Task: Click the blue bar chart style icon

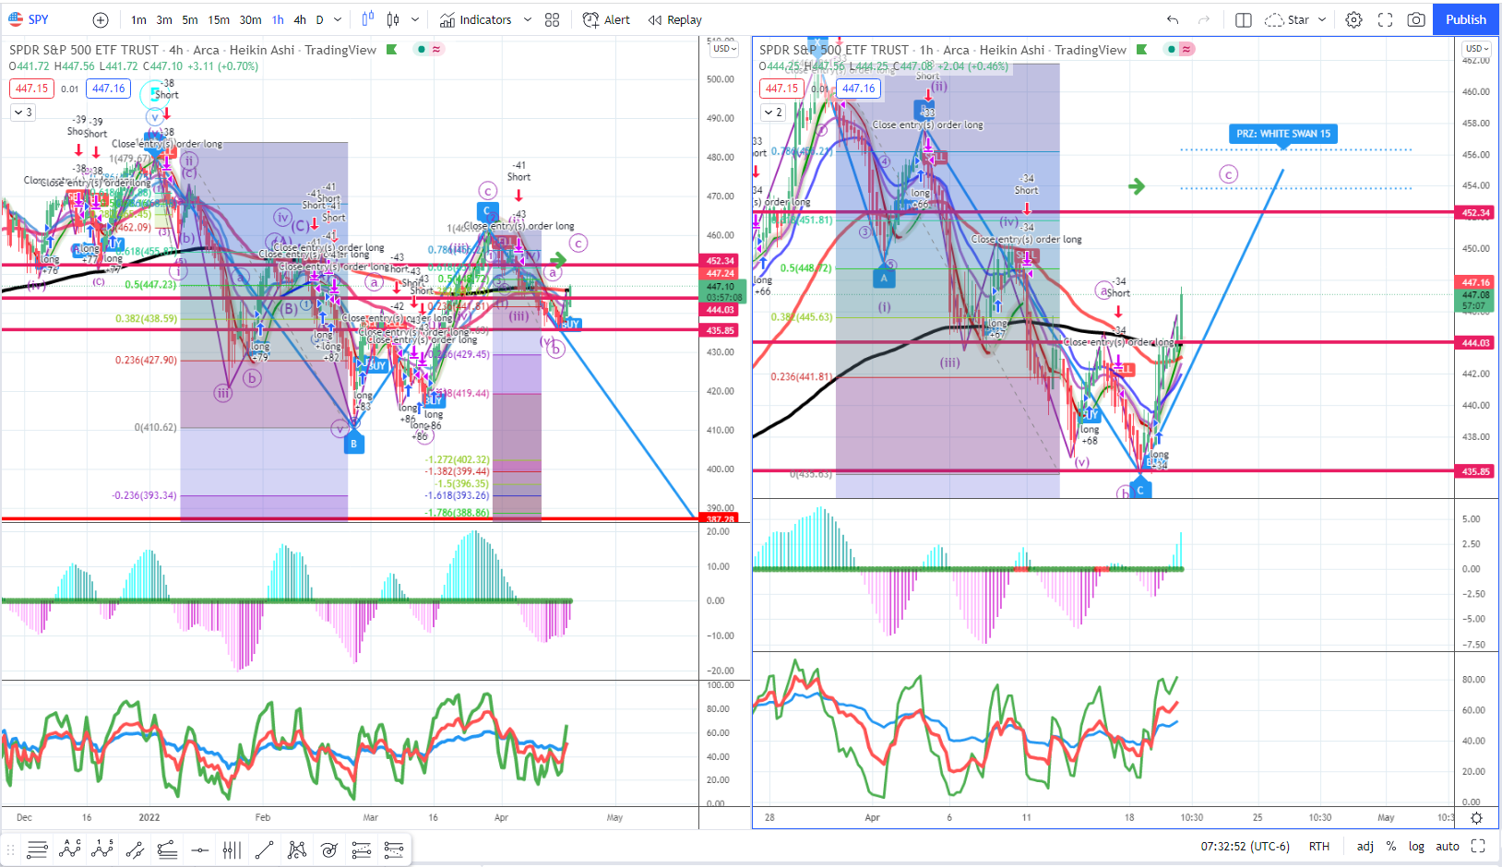Action: coord(367,19)
